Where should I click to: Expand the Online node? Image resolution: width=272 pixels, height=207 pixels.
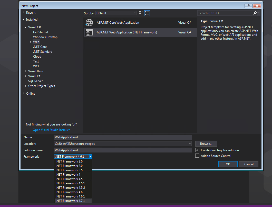click(23, 94)
